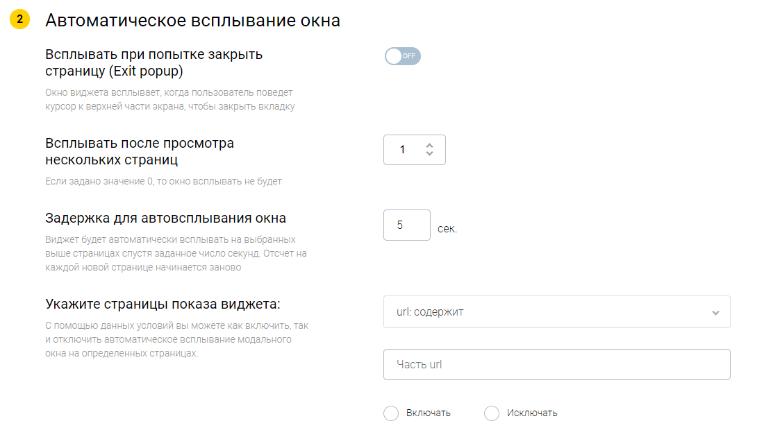764x446 pixels.
Task: Click the "Автоматическое всплывание окна" heading
Action: tap(192, 20)
